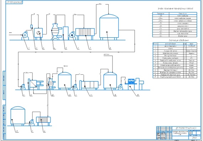203x141 pixels.
Task: Select the bottom-left tank labeled 12
Action: (x=18, y=116)
